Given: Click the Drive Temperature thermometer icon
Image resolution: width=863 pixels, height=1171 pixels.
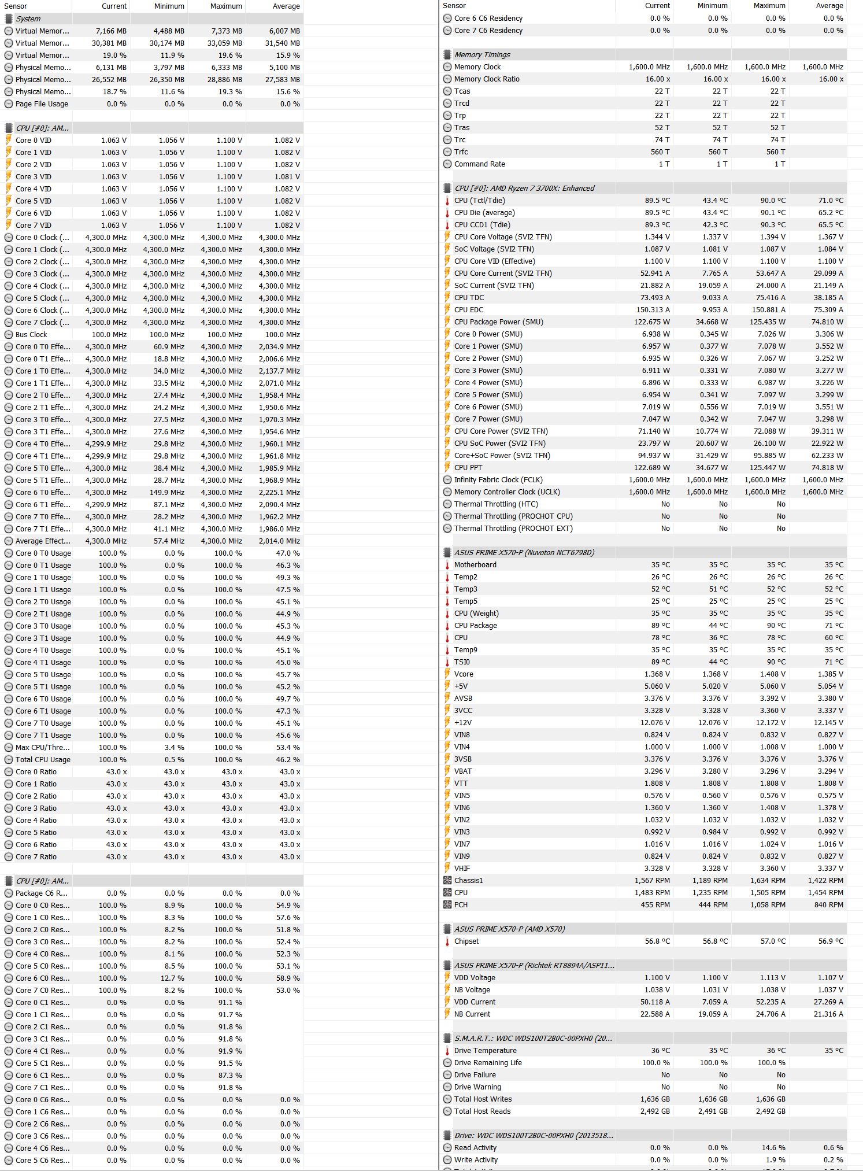Looking at the screenshot, I should coord(447,1051).
